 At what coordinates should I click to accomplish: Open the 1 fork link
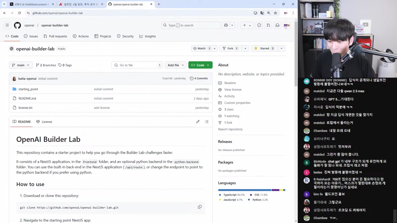[228, 123]
